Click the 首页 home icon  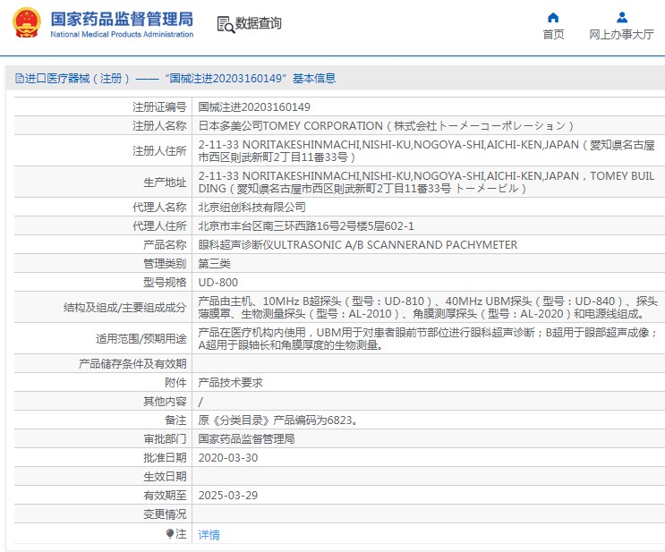553,17
